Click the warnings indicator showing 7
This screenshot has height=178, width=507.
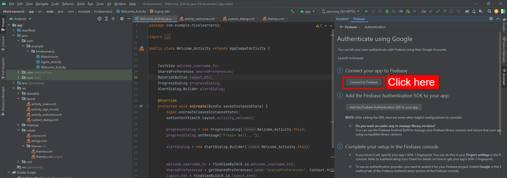point(319,26)
